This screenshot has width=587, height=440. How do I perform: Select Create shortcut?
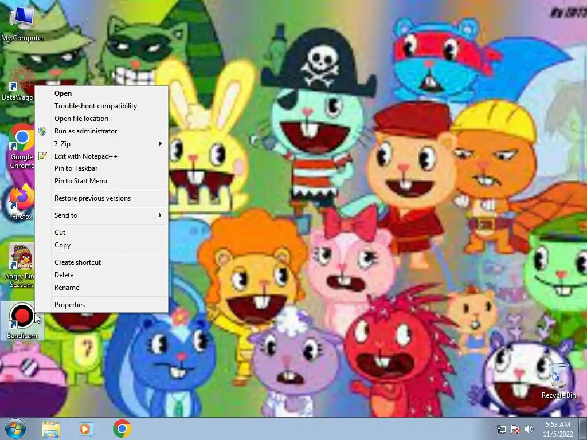point(102,262)
